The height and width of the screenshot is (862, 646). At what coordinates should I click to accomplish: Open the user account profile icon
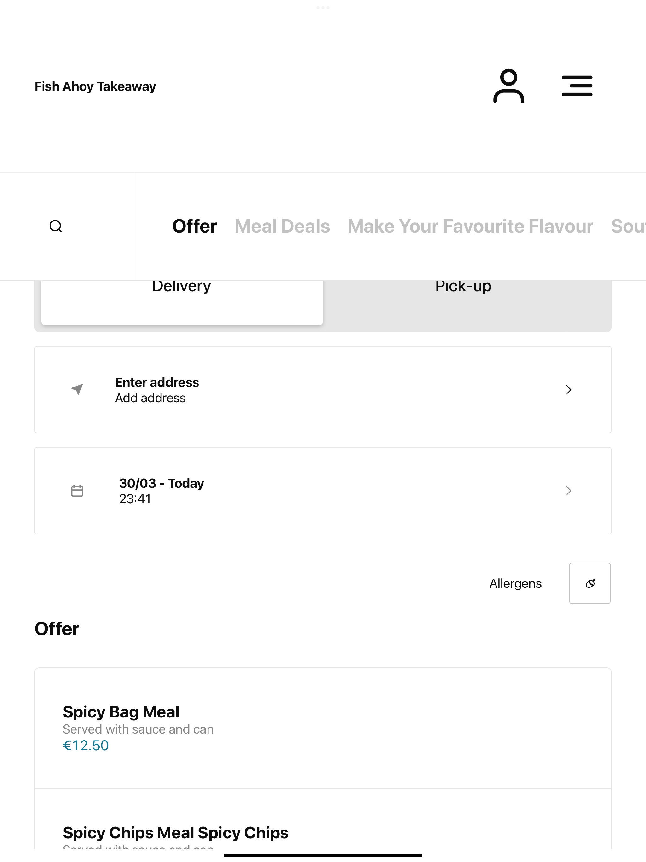tap(508, 86)
